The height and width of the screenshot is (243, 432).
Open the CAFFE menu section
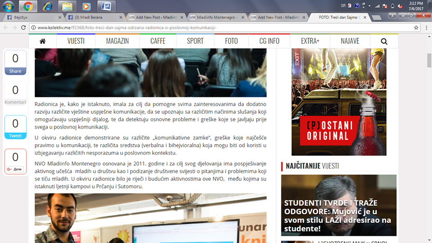(158, 41)
